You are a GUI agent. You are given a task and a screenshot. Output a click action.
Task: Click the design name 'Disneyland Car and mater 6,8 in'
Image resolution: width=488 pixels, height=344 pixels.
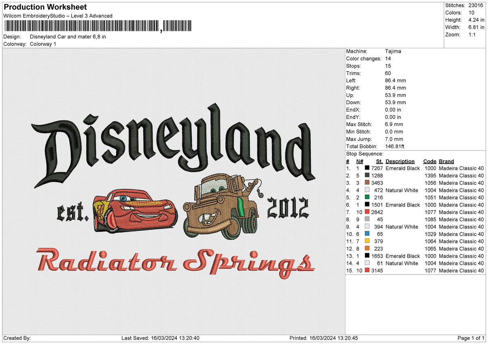(68, 37)
